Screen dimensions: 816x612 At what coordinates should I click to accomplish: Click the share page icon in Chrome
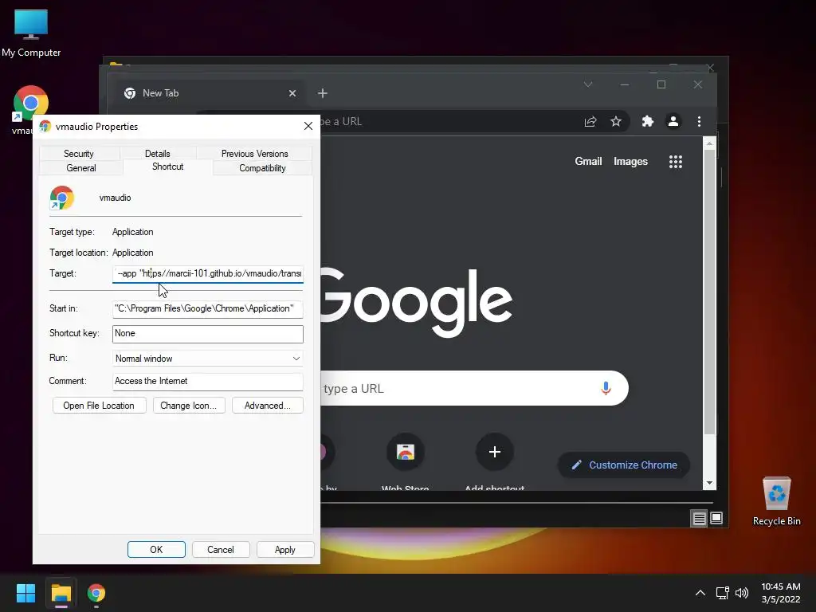click(x=590, y=121)
